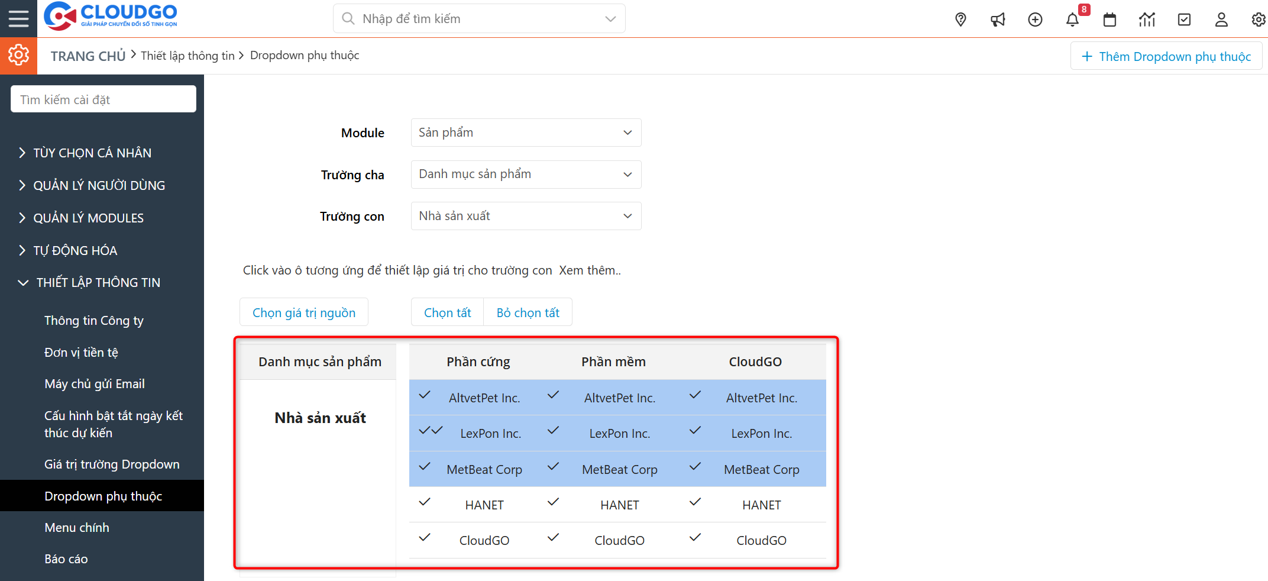1268x581 pixels.
Task: Open the Module dropdown showing Sản phẩm
Action: pyautogui.click(x=525, y=133)
